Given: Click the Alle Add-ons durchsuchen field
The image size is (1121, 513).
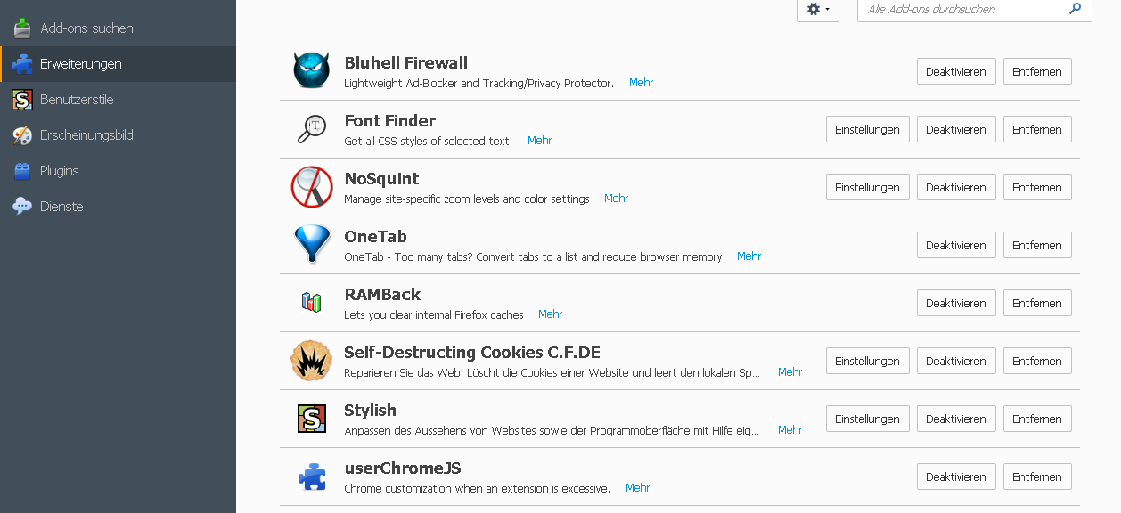Looking at the screenshot, I should [962, 9].
